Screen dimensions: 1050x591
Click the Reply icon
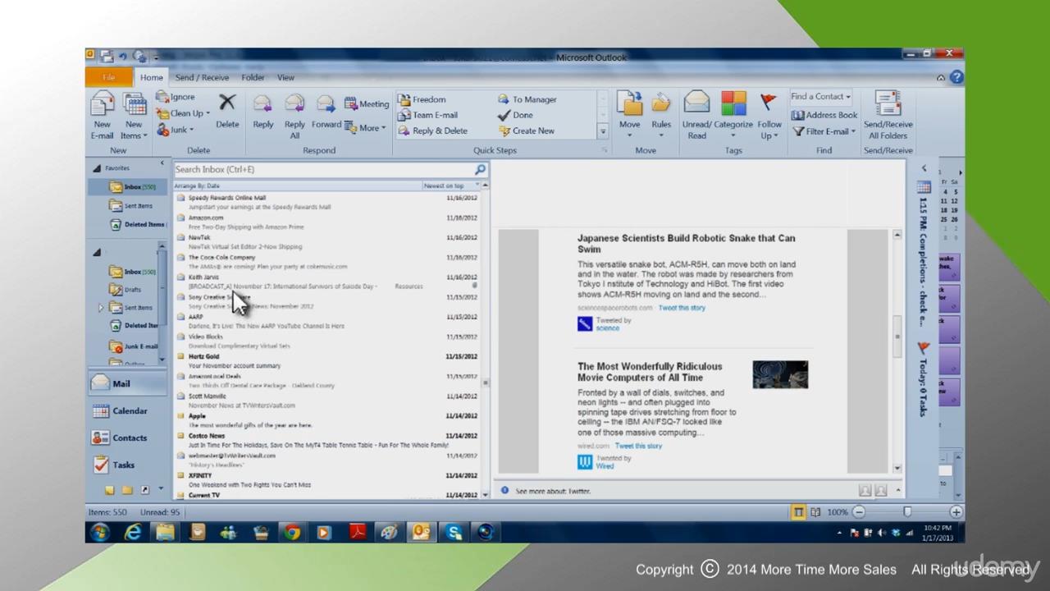[x=262, y=111]
